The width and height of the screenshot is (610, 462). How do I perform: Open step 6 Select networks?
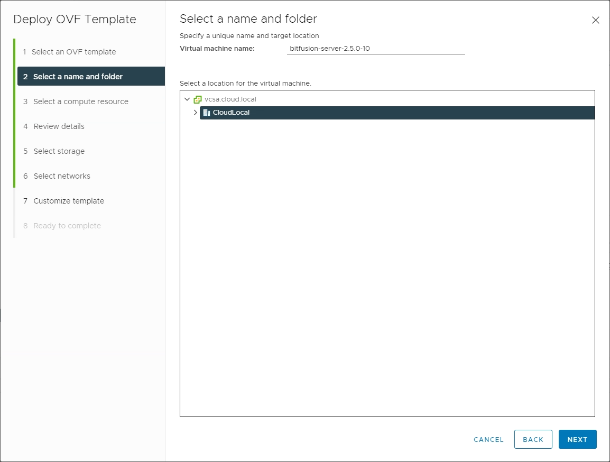point(57,176)
